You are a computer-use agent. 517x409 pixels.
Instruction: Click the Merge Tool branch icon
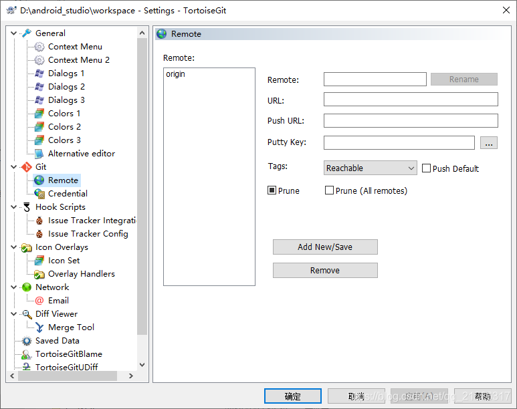[x=39, y=327]
